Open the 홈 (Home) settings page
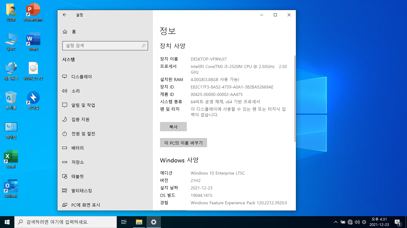Viewport: 407px width, 228px height. pyautogui.click(x=105, y=31)
